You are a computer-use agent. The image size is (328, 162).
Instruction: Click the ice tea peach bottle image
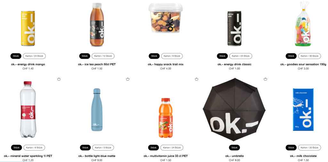coord(97,24)
